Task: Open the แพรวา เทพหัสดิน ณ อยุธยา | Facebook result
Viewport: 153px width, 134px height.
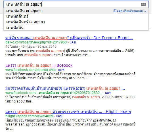Action: click(x=39, y=65)
